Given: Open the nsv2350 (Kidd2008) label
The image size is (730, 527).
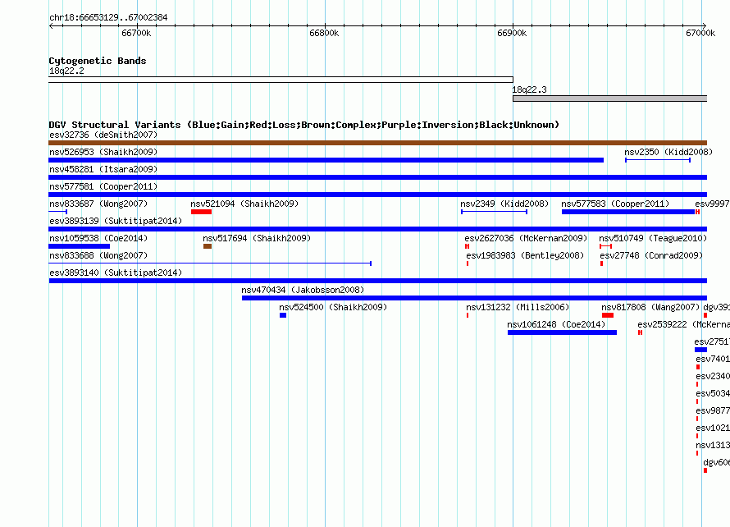Looking at the screenshot, I should tap(668, 152).
